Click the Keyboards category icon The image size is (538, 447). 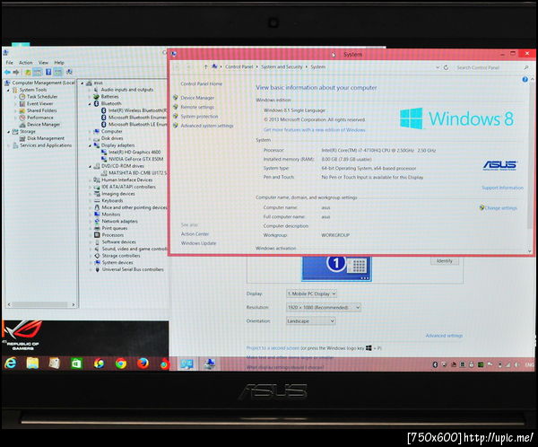click(x=97, y=201)
